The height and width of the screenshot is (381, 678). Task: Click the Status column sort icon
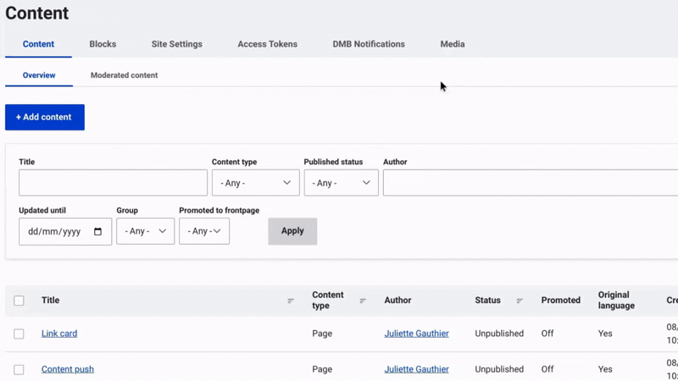[x=520, y=301]
